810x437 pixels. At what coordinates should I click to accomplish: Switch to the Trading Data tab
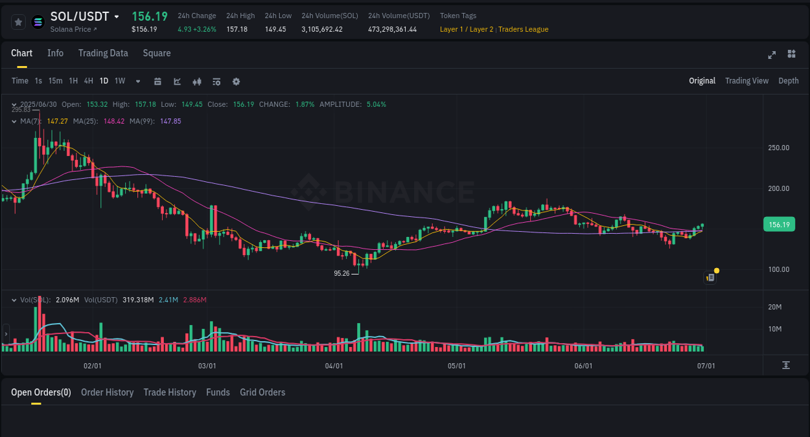tap(103, 53)
